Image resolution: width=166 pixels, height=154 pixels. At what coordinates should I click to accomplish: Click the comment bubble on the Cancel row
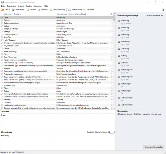(2, 49)
